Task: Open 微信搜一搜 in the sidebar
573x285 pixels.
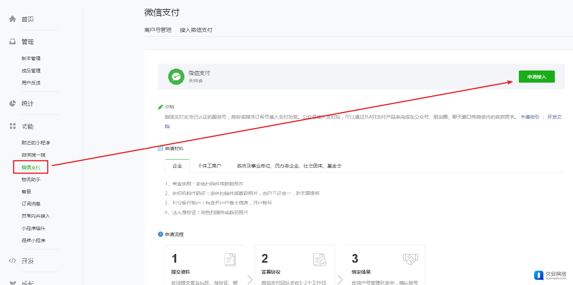Action: 33,155
